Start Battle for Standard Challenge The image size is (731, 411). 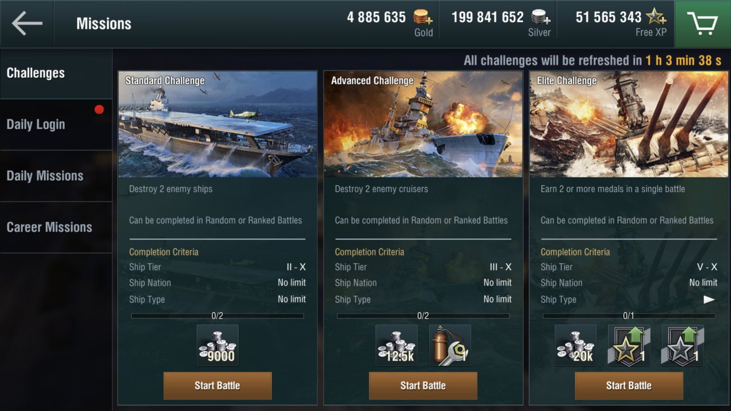coord(217,386)
